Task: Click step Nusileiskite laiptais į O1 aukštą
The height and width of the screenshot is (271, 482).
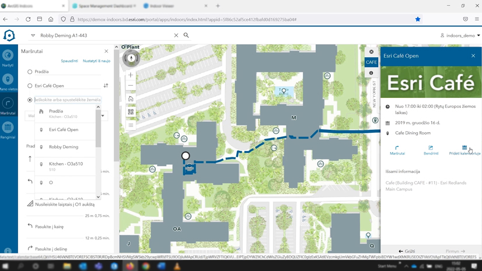Action: tap(65, 205)
